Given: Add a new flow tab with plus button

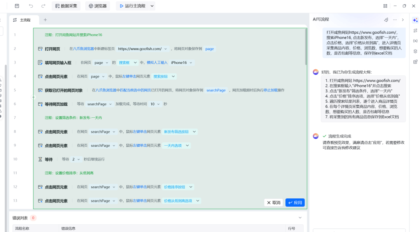Looking at the screenshot, I should point(45,20).
